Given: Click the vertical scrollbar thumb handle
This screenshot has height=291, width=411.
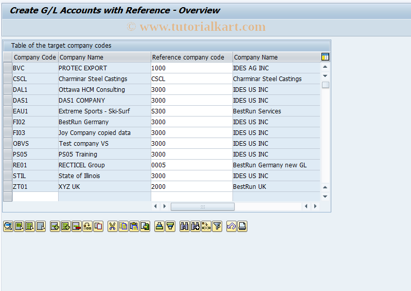Looking at the screenshot, I should click(x=325, y=85).
